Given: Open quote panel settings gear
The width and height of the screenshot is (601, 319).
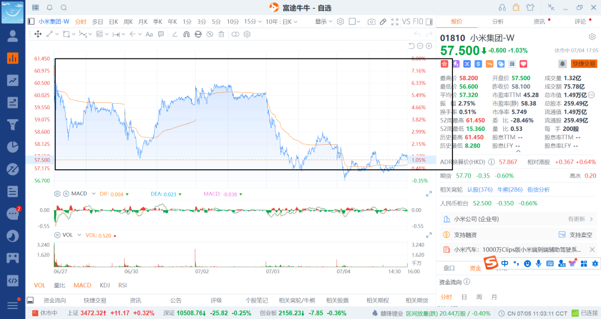Looking at the screenshot, I should click(x=592, y=37).
